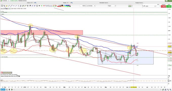The width and height of the screenshot is (172, 91).
Task: Click the green Kauf buy button
Action: point(169,7)
